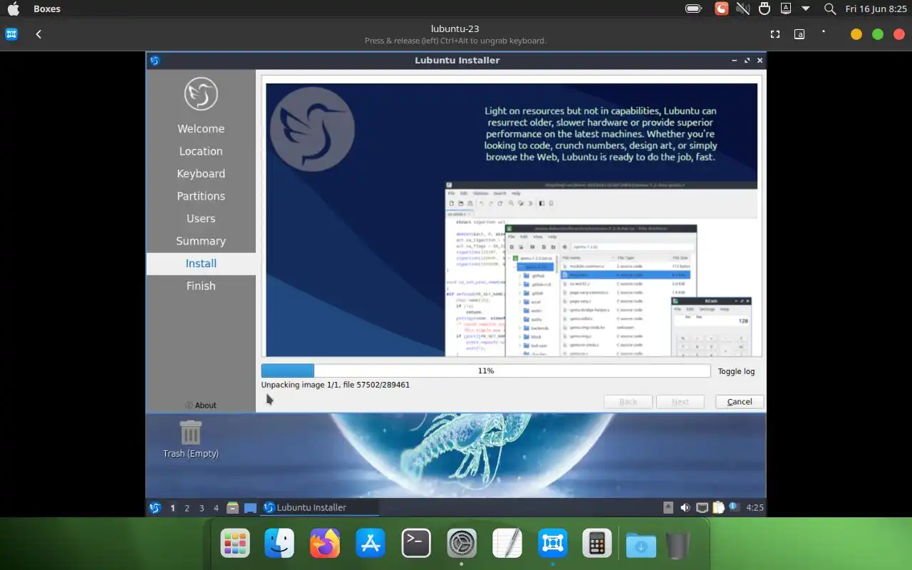Screen dimensions: 912x570
Task: Open the volume speaker icon in the Lubuntu tray
Action: click(x=685, y=508)
